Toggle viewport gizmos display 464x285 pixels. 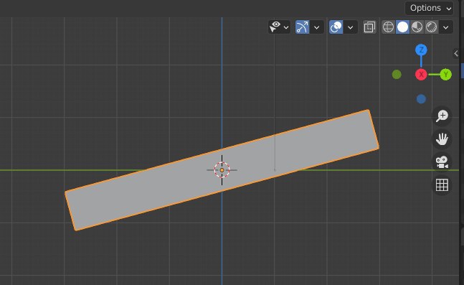(x=302, y=27)
